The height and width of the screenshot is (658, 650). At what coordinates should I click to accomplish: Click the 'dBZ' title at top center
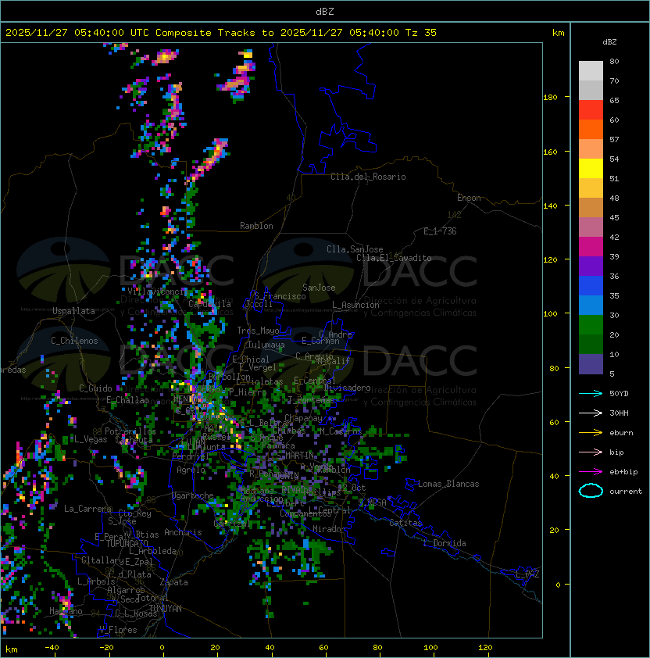tap(325, 11)
